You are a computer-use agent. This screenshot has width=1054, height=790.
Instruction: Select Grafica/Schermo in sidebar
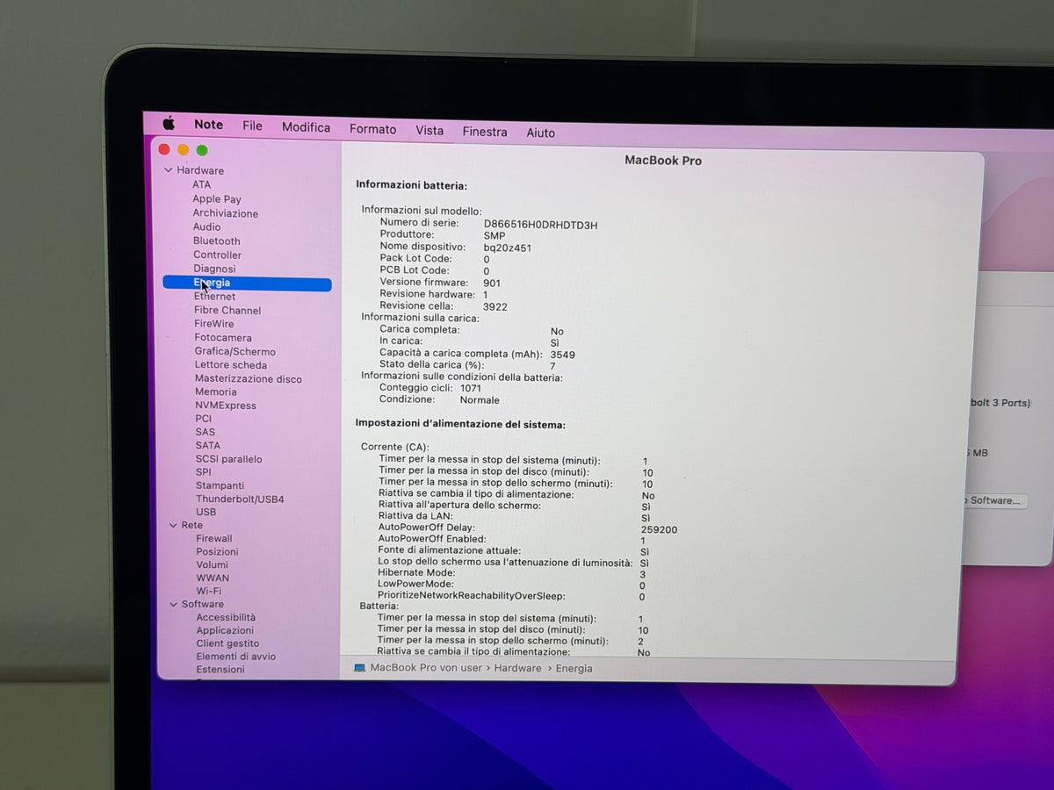pos(235,351)
